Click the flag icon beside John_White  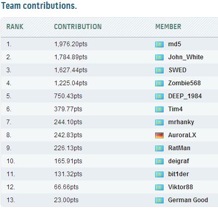coord(159,57)
